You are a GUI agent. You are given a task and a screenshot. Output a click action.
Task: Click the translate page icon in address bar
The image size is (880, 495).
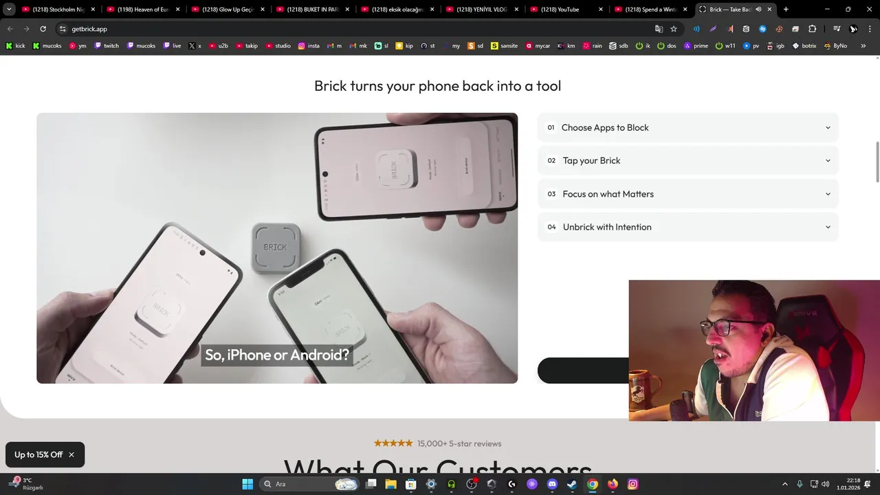click(659, 29)
